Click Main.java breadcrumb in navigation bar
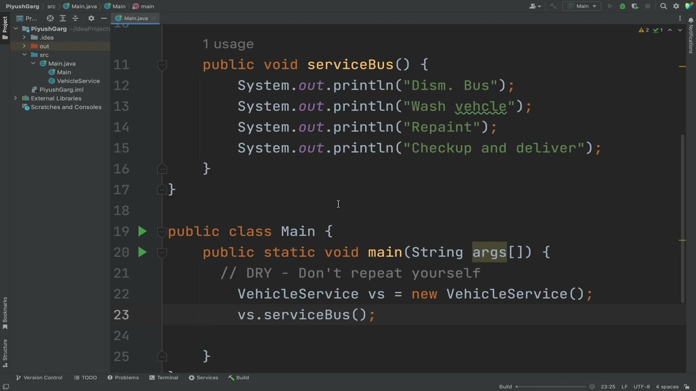The image size is (696, 391). [x=80, y=7]
